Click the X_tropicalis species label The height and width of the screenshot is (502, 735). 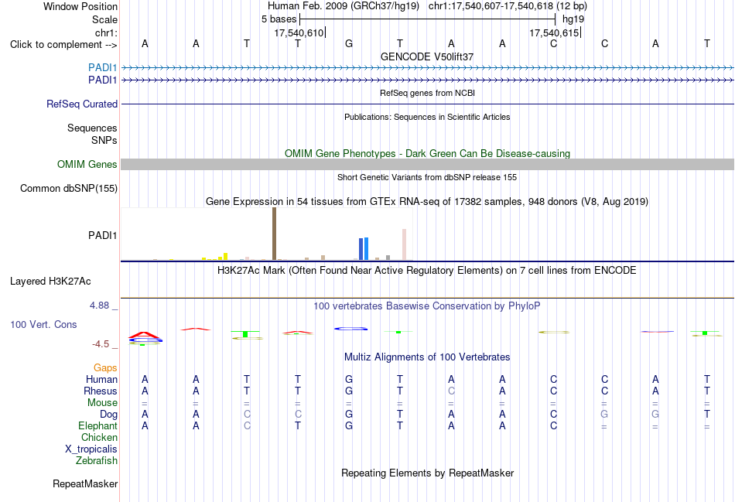point(91,449)
